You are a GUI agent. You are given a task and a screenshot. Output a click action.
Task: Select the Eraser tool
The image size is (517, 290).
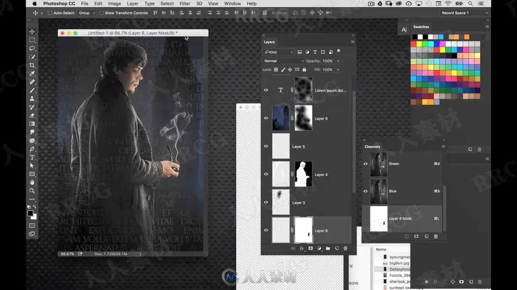point(32,116)
